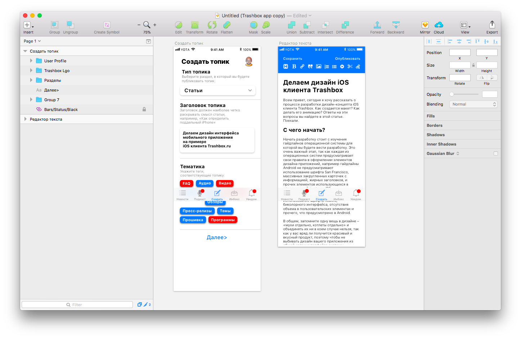Toggle pages list panel button
The width and height of the screenshot is (521, 339).
coord(148,41)
